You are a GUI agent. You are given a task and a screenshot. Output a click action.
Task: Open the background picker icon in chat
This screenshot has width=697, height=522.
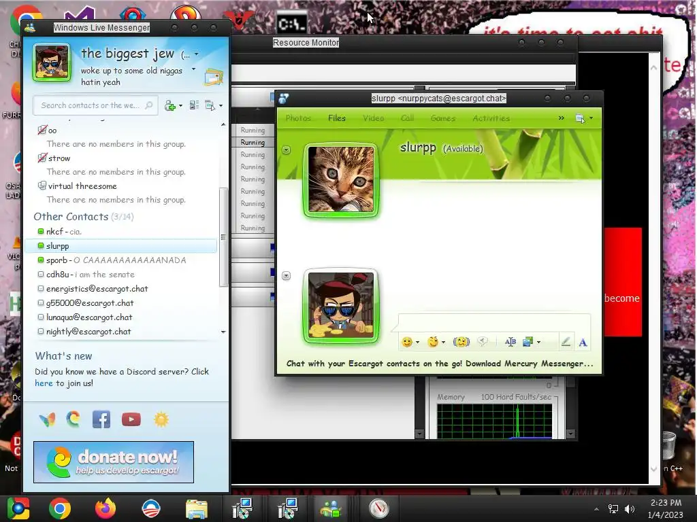pyautogui.click(x=528, y=341)
